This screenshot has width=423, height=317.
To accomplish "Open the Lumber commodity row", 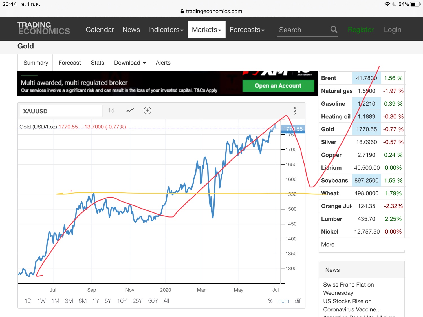I will point(362,219).
